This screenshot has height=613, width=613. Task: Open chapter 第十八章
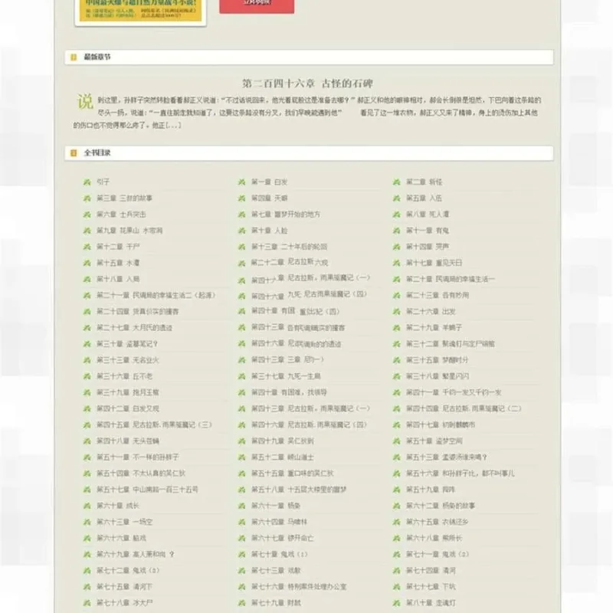click(x=118, y=279)
